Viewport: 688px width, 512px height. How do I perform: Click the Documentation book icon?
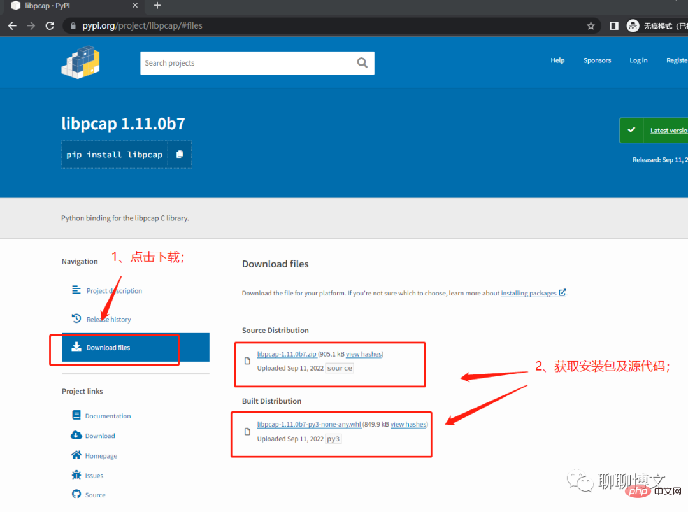pyautogui.click(x=76, y=415)
